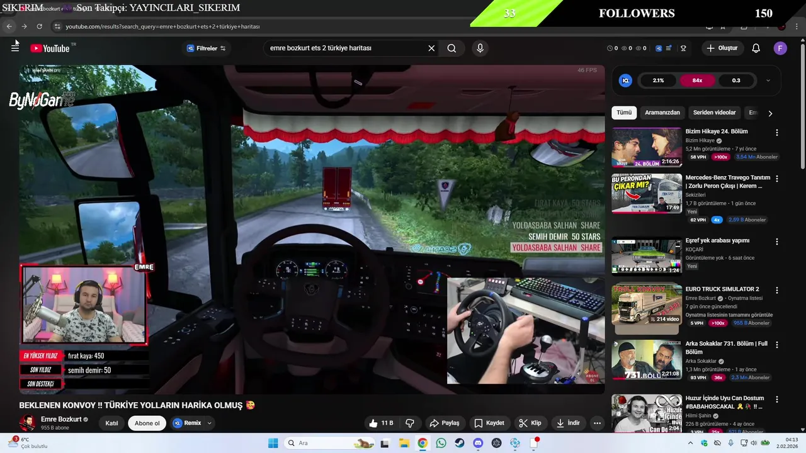Start voice search with the microphone

coord(480,48)
